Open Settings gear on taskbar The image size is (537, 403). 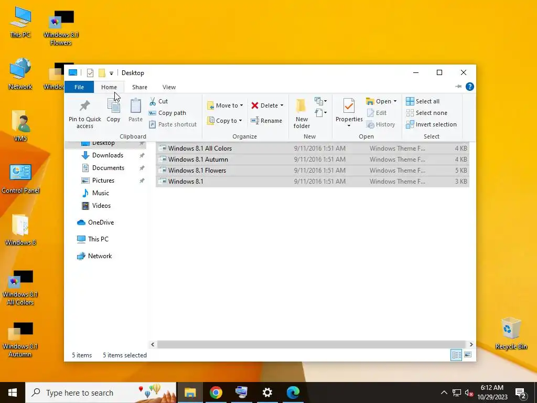pyautogui.click(x=267, y=393)
